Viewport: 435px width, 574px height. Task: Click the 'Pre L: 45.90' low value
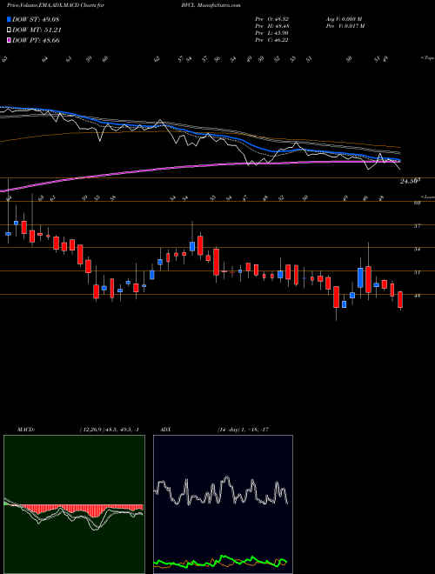272,33
